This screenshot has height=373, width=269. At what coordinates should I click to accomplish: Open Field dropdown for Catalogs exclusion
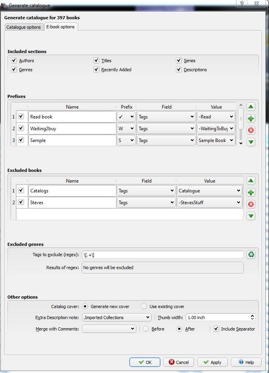point(146,191)
